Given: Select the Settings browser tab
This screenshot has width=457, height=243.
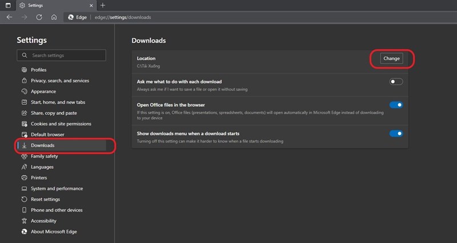Looking at the screenshot, I should pyautogui.click(x=56, y=6).
